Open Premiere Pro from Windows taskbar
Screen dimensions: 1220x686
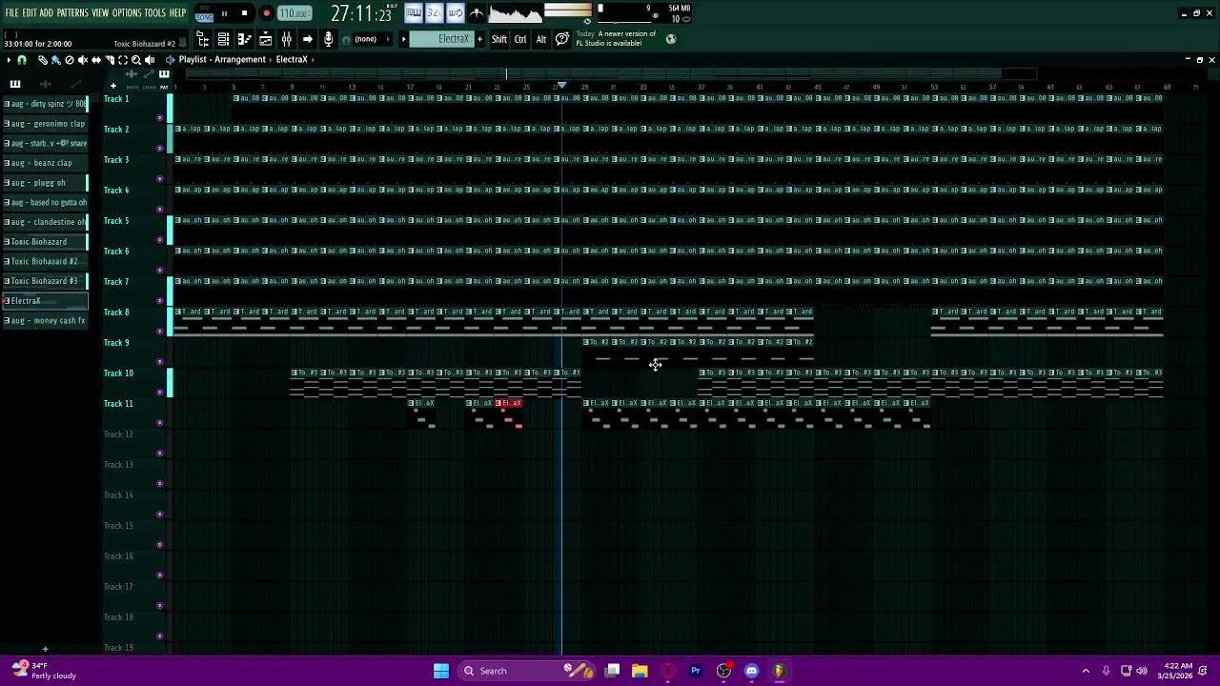pyautogui.click(x=696, y=671)
